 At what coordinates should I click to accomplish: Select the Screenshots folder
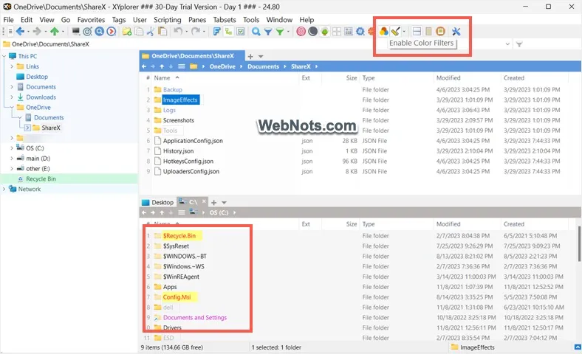[179, 120]
